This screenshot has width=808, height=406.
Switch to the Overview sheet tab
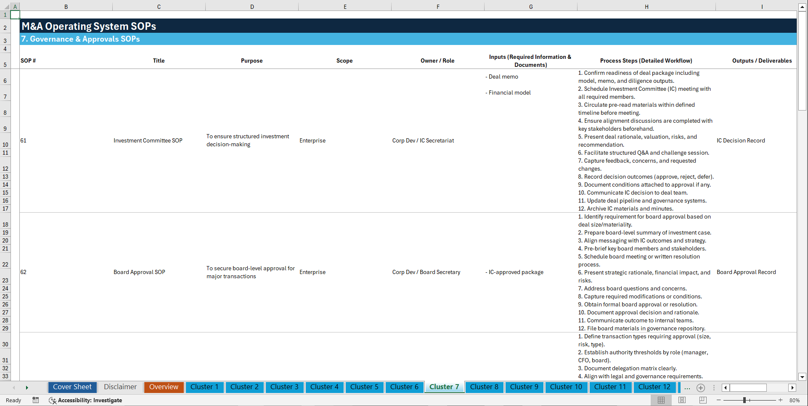[164, 387]
